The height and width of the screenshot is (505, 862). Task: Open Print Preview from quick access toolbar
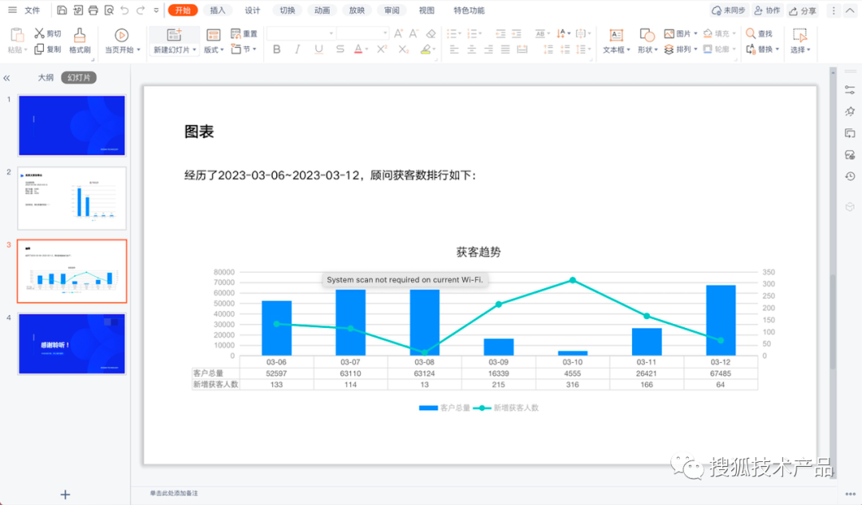109,10
